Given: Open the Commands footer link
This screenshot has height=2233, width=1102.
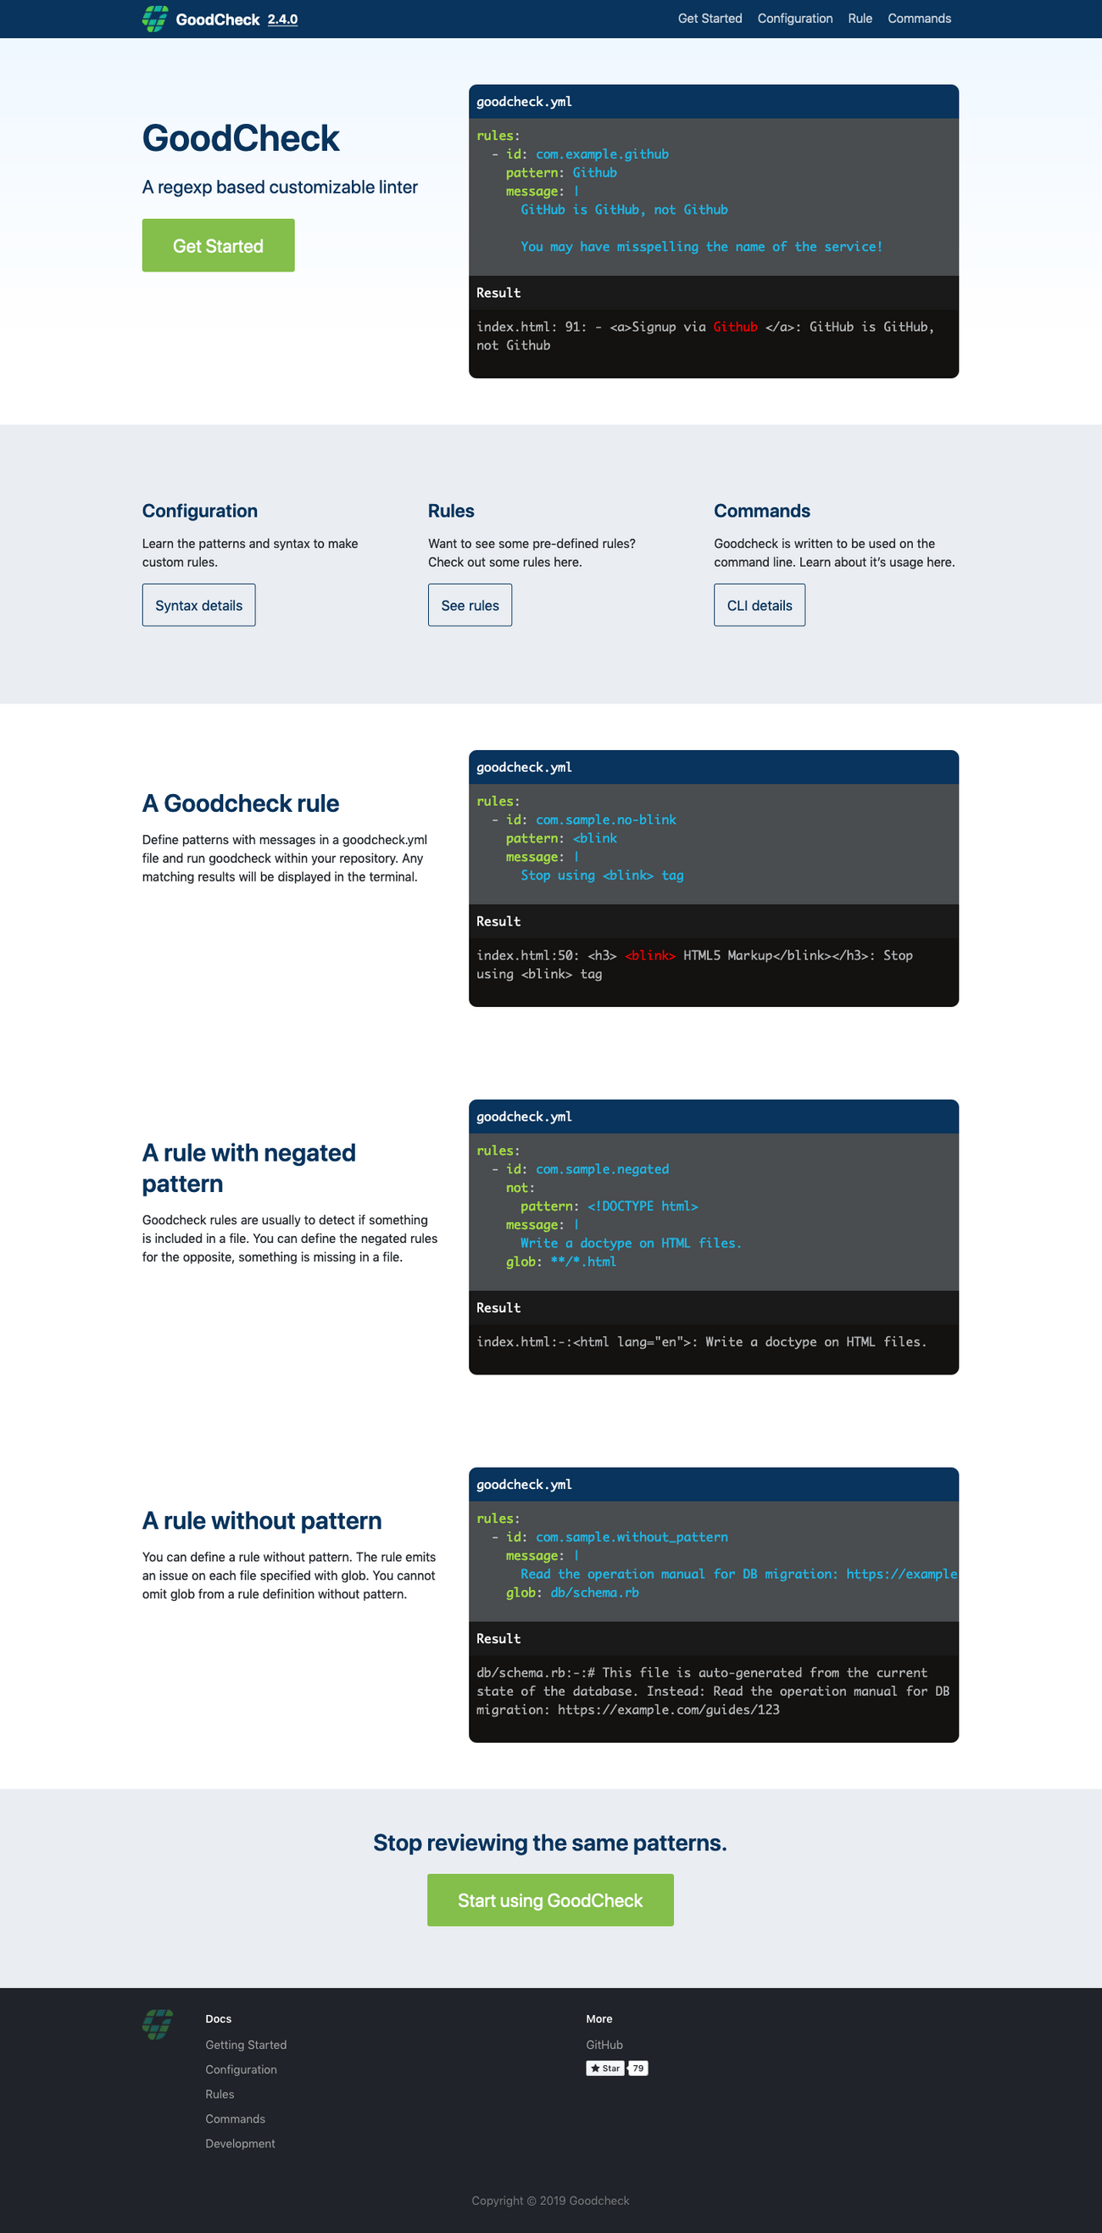Looking at the screenshot, I should (x=235, y=2118).
